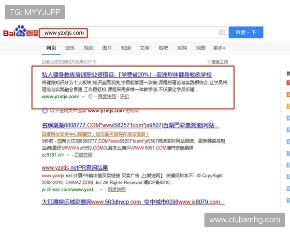Click the 百度一下 search button

pyautogui.click(x=246, y=32)
